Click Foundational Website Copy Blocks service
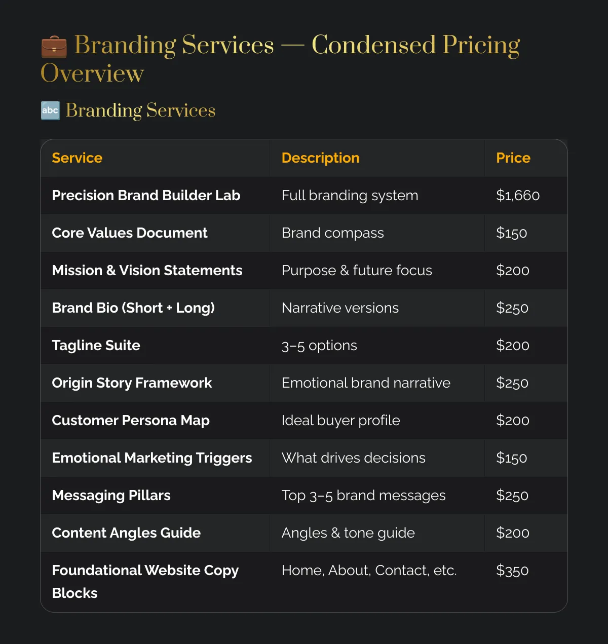 pos(145,582)
